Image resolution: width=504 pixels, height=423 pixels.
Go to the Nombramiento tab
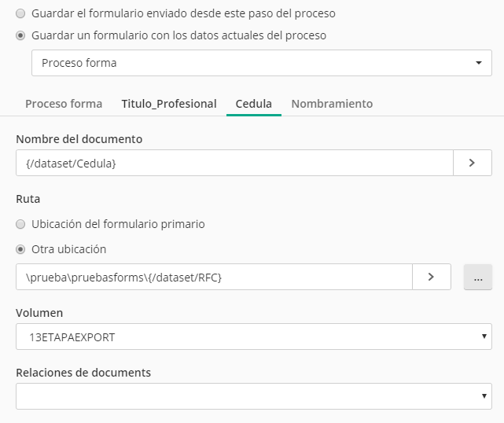[x=332, y=104]
